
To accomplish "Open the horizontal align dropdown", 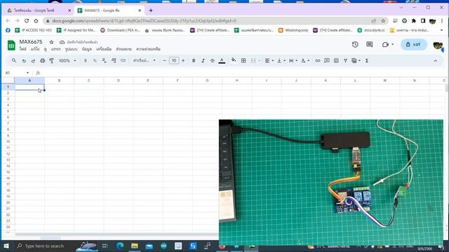I will coord(269,61).
